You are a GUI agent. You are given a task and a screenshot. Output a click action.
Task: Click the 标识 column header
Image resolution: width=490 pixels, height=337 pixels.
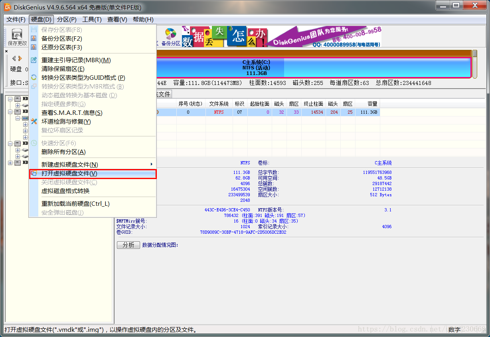(x=240, y=104)
